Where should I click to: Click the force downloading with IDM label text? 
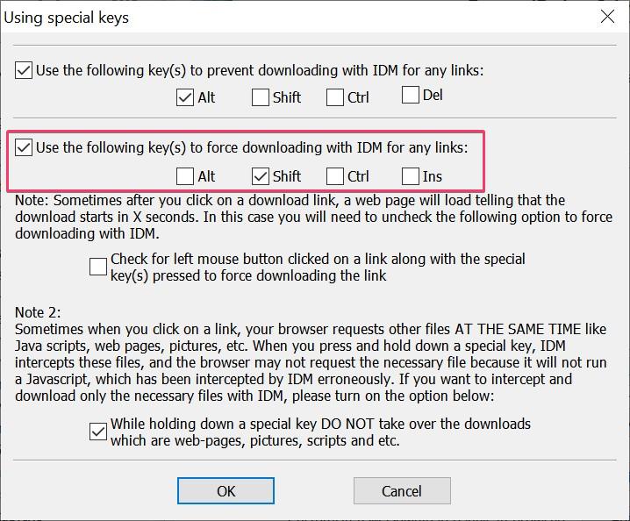[x=252, y=147]
